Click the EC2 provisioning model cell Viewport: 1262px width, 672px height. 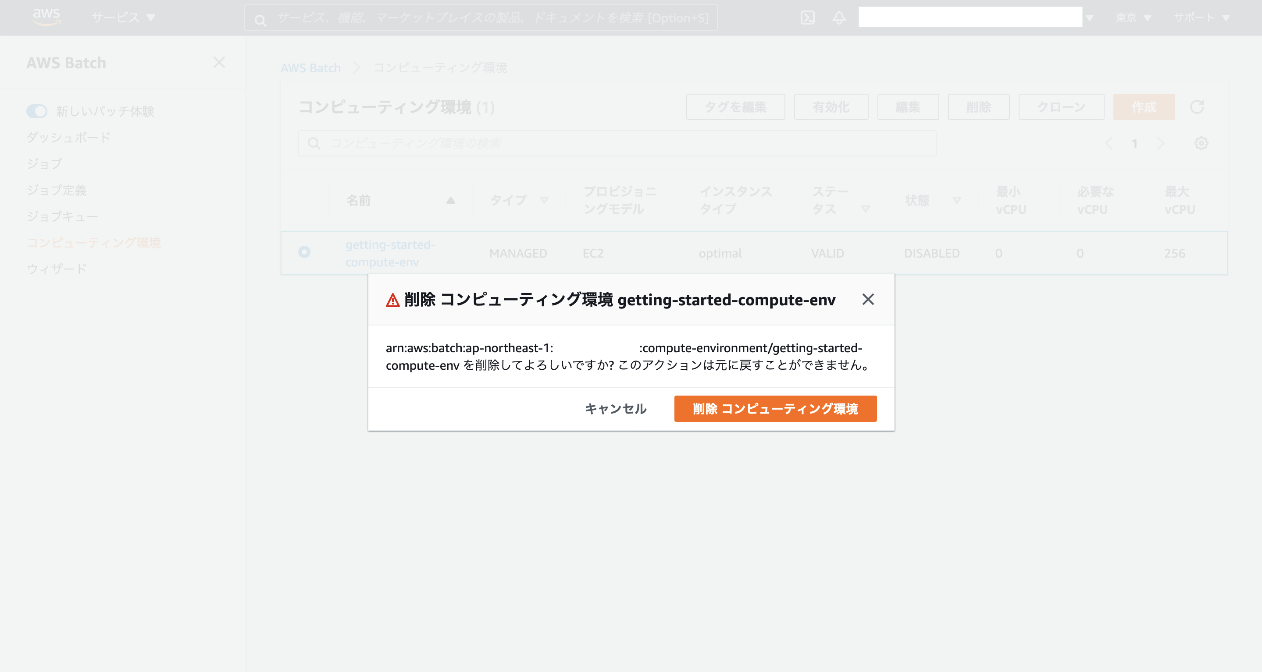593,253
